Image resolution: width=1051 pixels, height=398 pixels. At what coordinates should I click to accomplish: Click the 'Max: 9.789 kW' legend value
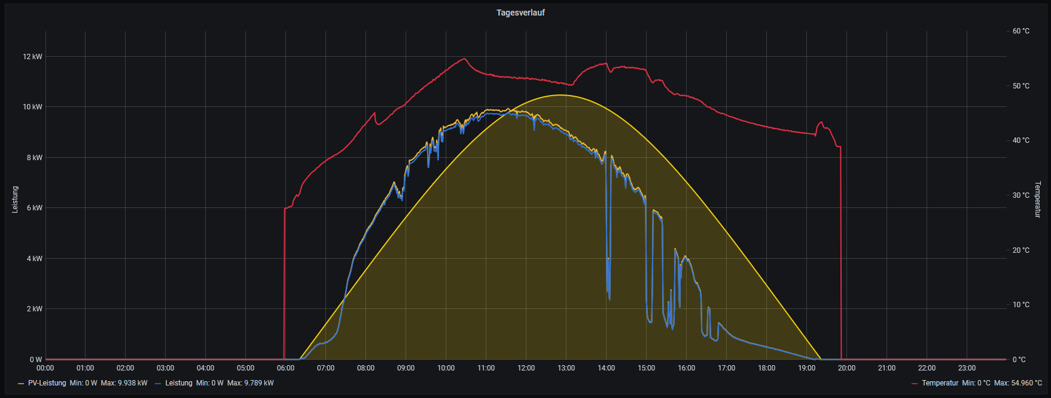[x=250, y=383]
